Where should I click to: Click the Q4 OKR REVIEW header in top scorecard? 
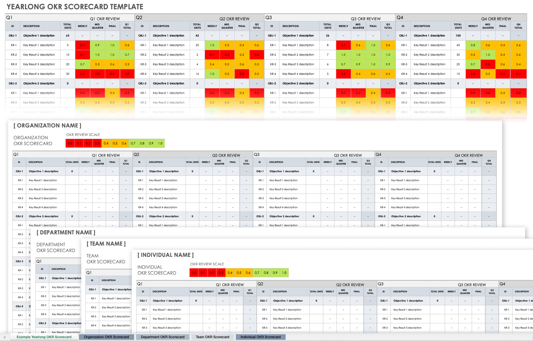[496, 19]
